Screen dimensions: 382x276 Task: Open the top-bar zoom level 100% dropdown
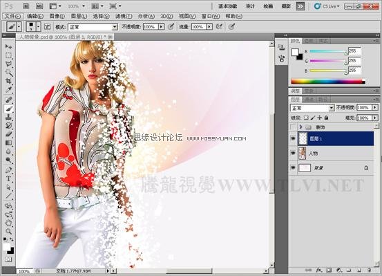click(x=84, y=6)
